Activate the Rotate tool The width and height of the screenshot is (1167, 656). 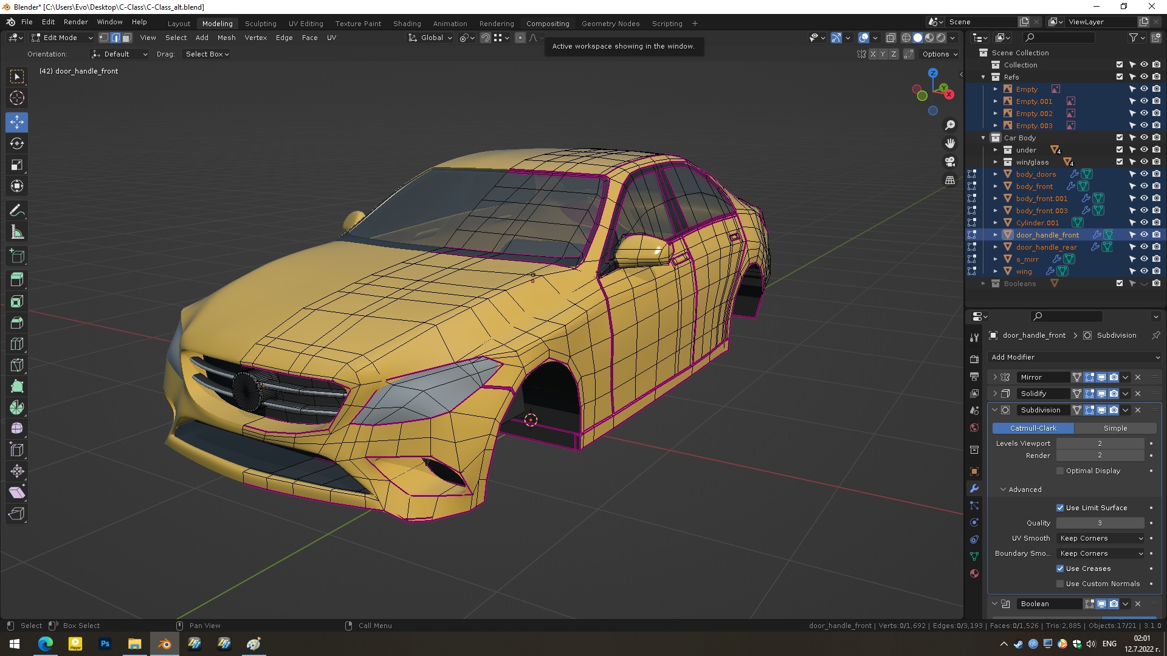pos(17,144)
